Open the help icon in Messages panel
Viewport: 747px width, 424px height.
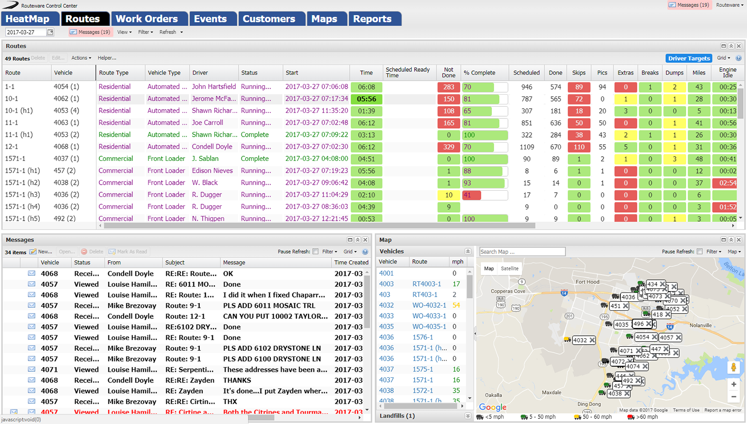click(365, 251)
